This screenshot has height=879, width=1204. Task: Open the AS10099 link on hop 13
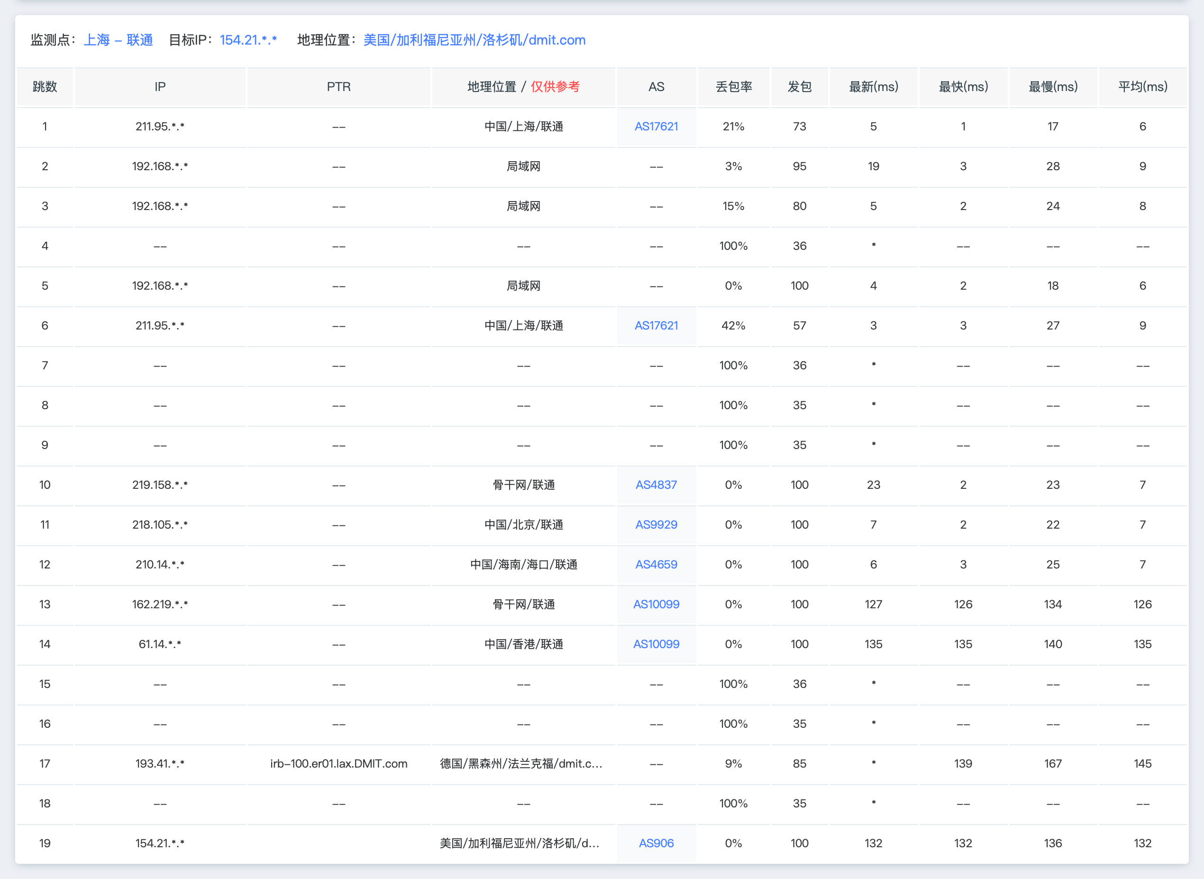click(x=656, y=604)
